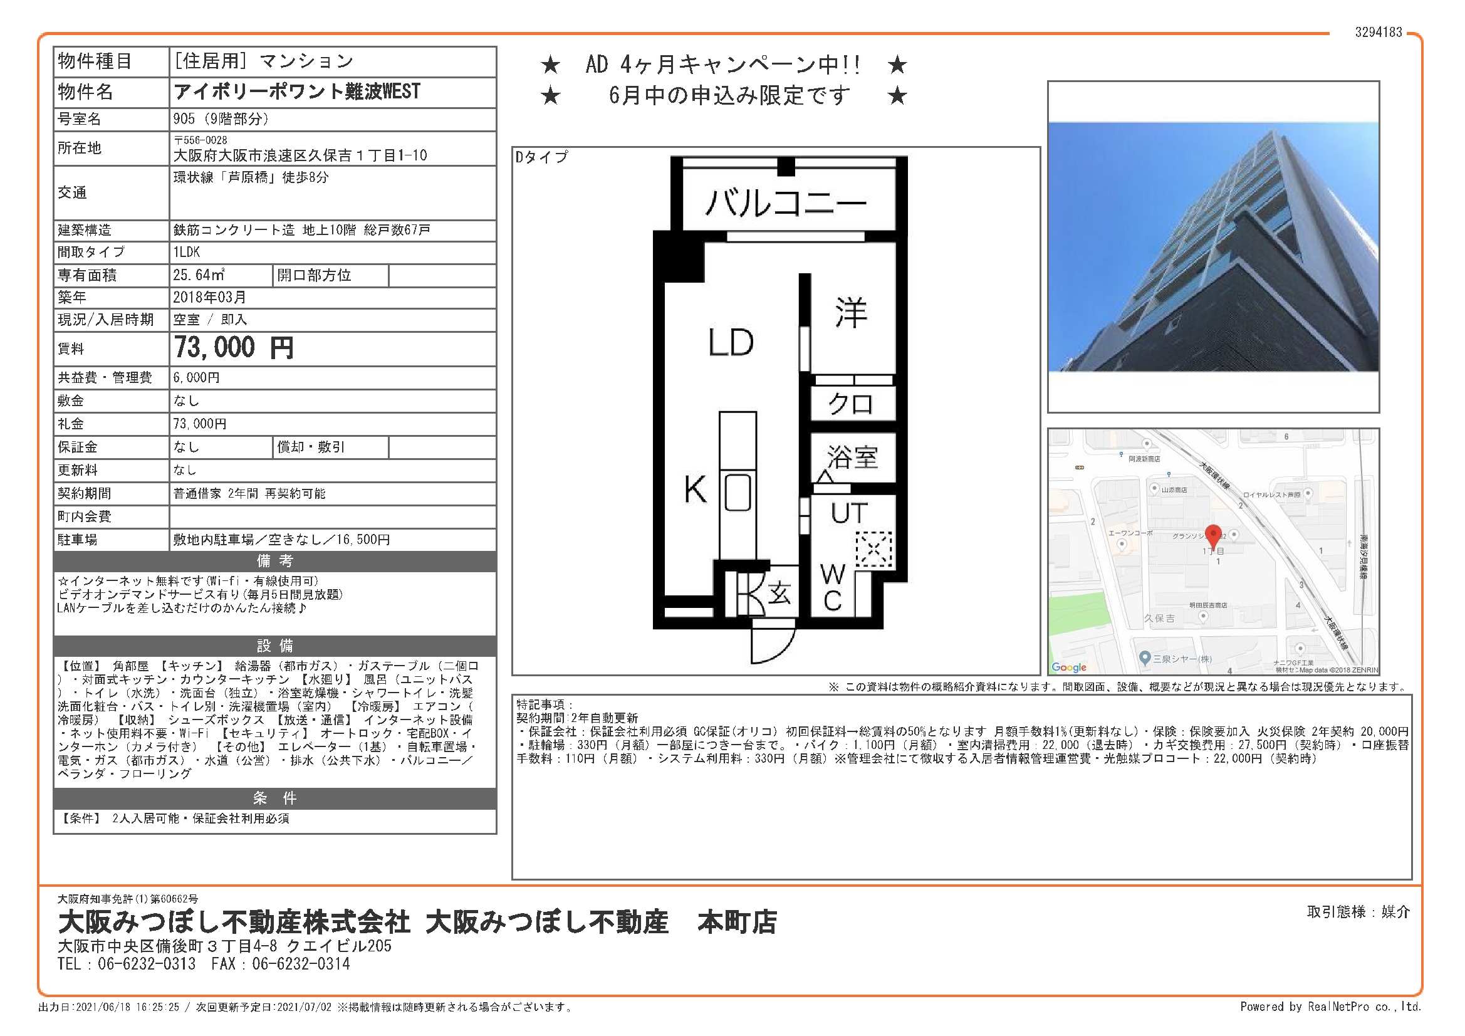This screenshot has width=1465, height=1036.
Task: Click the TEL : 06-6232-0313 number
Action: [x=127, y=963]
